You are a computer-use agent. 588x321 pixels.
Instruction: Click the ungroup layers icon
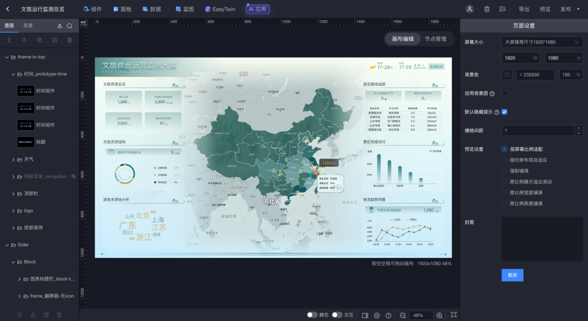pyautogui.click(x=54, y=40)
